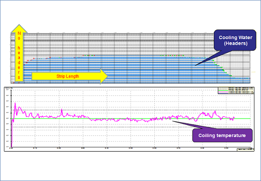Click the small info box below the temperature chart

point(245,149)
